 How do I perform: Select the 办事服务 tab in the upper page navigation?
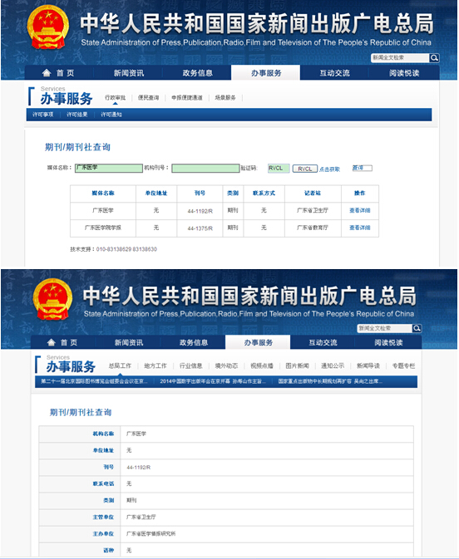(266, 73)
